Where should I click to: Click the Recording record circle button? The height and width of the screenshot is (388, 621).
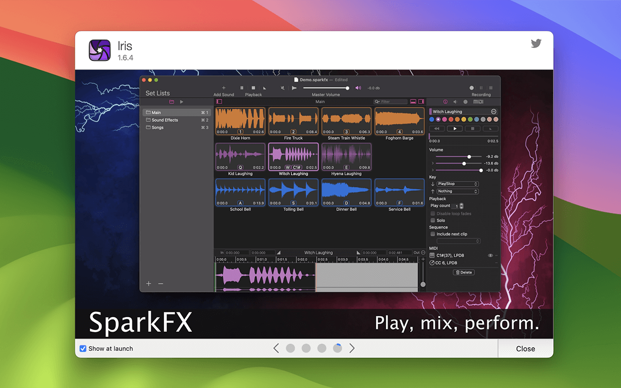point(471,88)
